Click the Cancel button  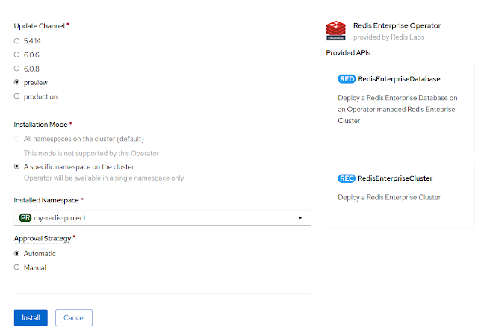click(x=74, y=317)
